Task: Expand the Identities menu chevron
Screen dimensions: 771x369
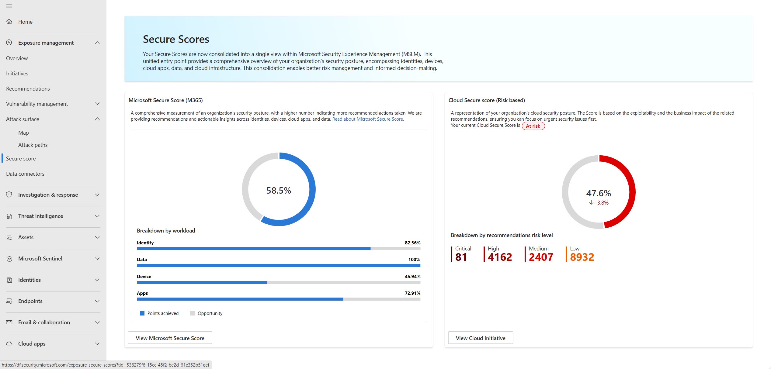Action: point(97,280)
